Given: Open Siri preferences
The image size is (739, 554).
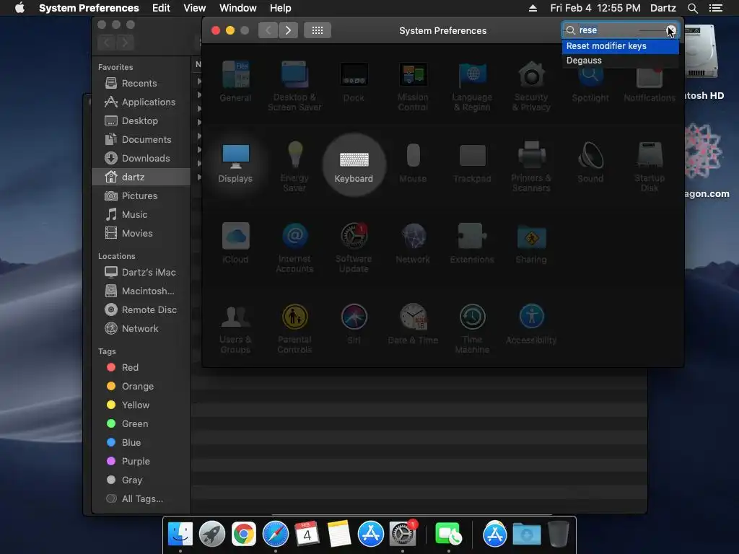Looking at the screenshot, I should pos(354,324).
